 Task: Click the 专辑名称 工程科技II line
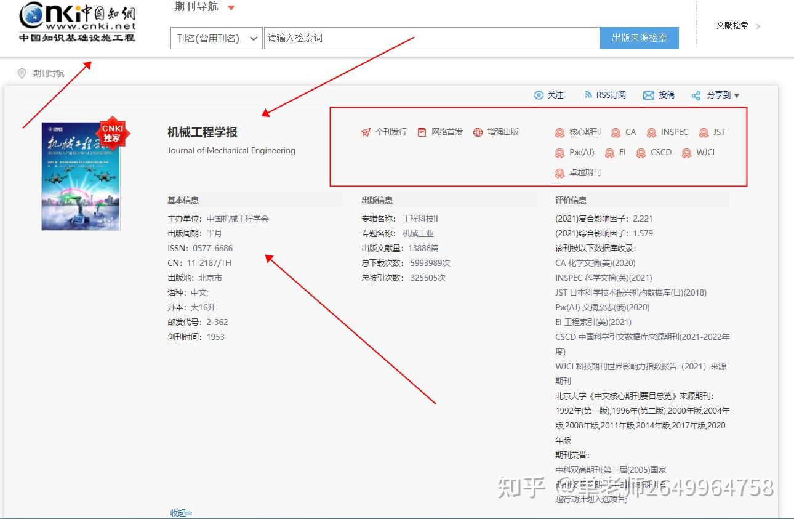[x=399, y=219]
